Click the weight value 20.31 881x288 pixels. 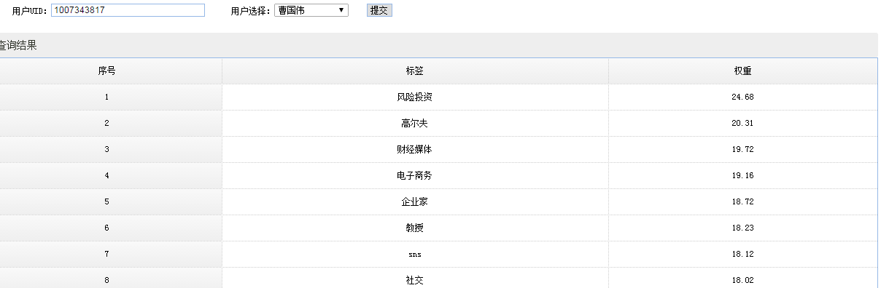[x=742, y=124]
